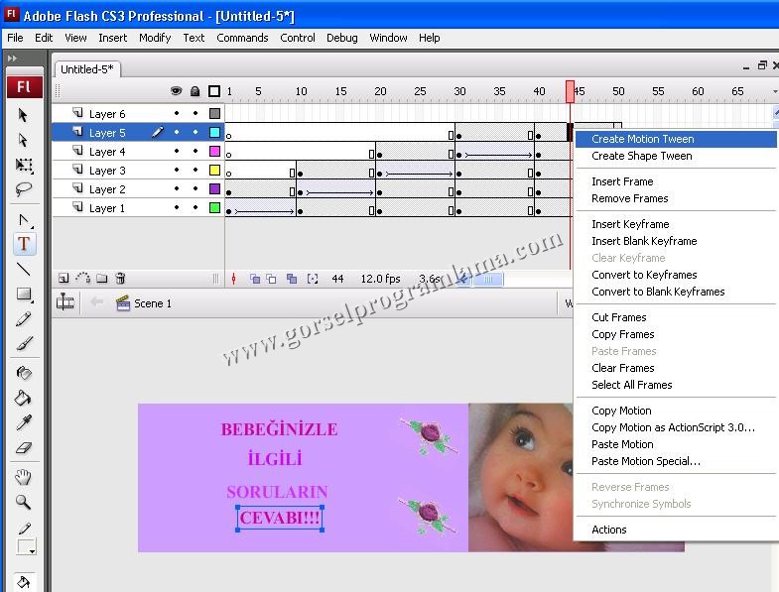
Task: Select the Hand tool
Action: tap(24, 477)
